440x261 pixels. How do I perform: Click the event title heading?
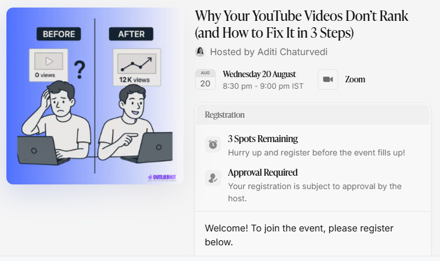(302, 24)
